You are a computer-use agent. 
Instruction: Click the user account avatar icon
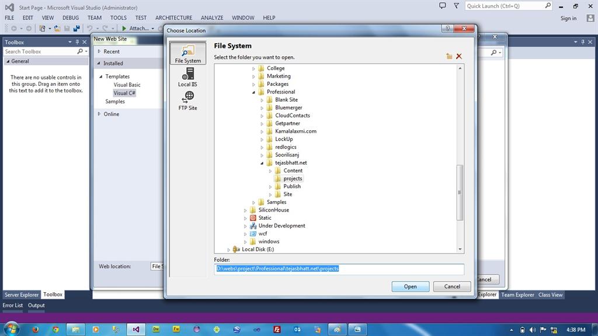590,18
